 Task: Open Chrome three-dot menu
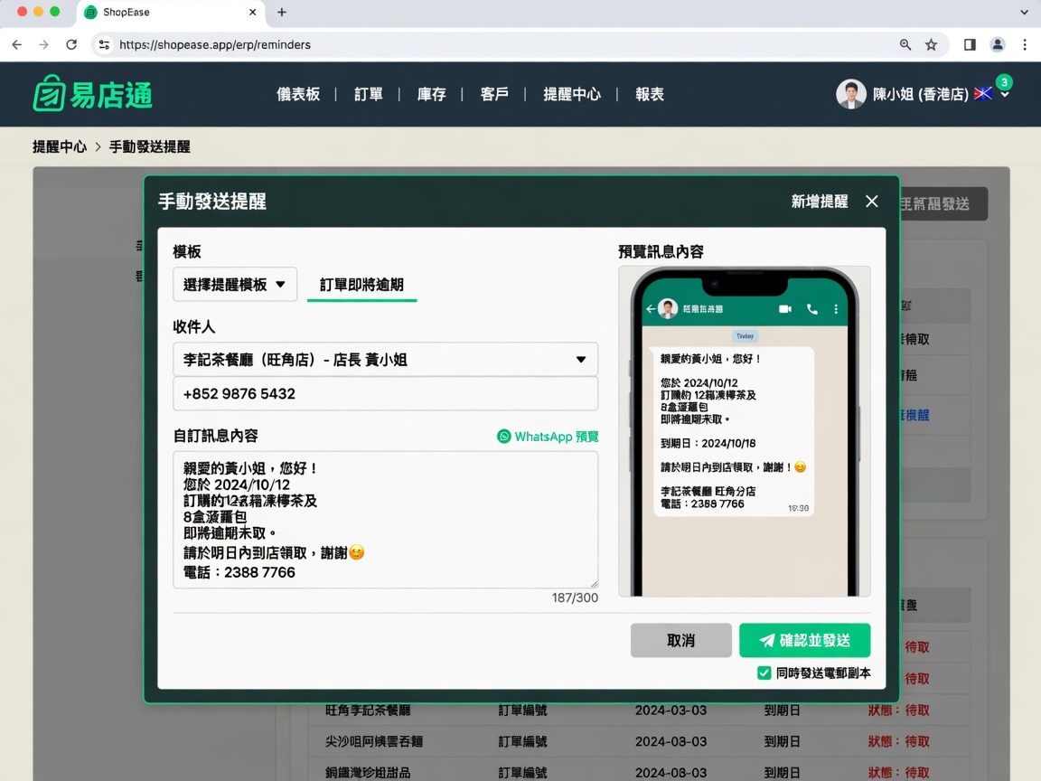1025,44
